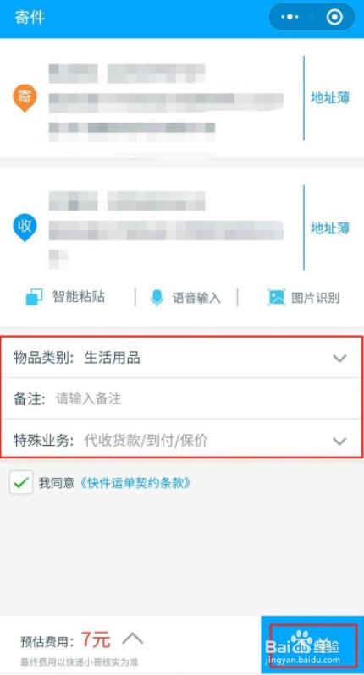The image size is (364, 675).
Task: Open recipient 地址薄 address book
Action: coord(330,228)
